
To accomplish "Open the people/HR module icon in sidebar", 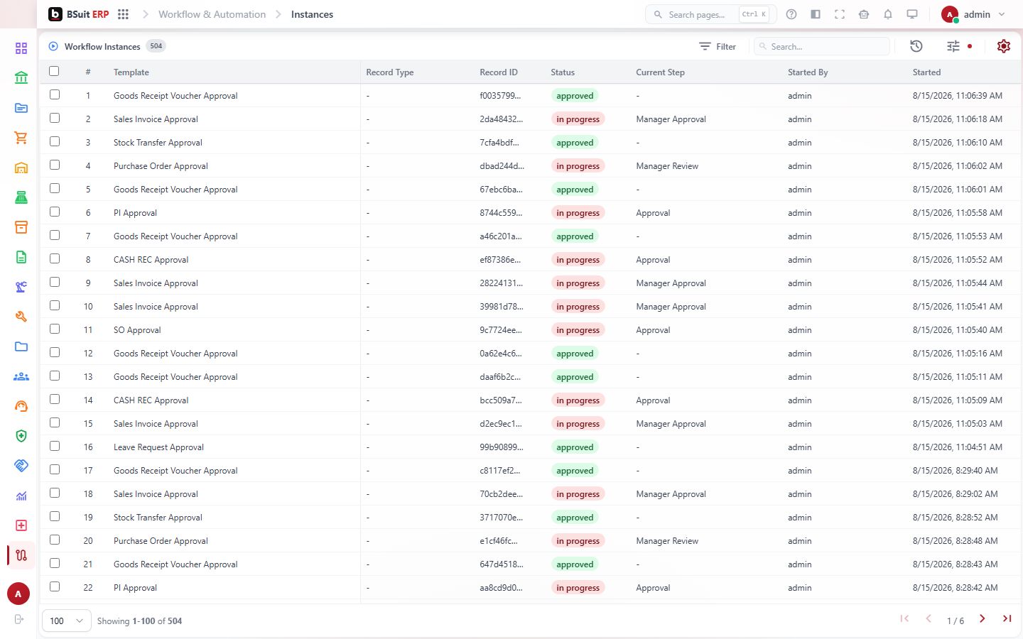I will [21, 376].
